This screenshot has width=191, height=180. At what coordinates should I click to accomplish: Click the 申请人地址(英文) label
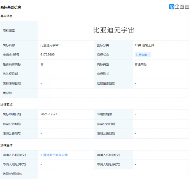pos(109,164)
